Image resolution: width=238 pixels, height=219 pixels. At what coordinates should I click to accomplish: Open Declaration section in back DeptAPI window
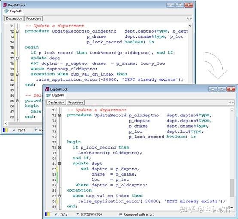pyautogui.click(x=14, y=18)
